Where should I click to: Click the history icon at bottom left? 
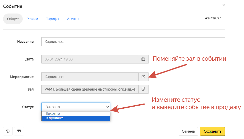pos(8,131)
